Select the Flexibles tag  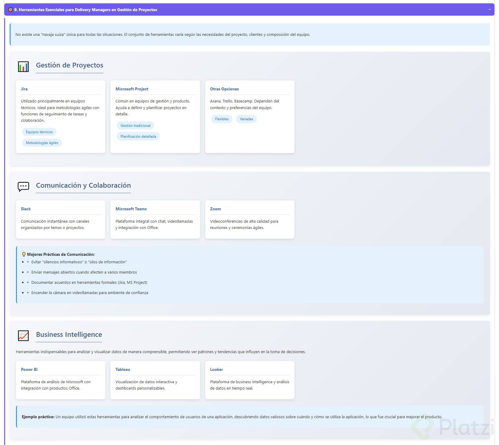pos(222,119)
